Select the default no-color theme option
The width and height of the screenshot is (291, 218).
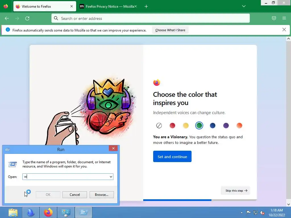(x=159, y=125)
